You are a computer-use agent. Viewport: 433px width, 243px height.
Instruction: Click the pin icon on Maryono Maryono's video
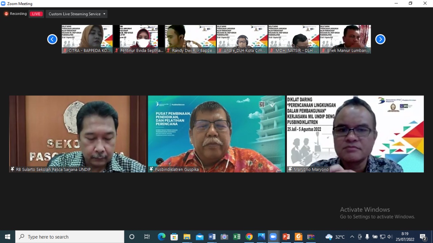[290, 169]
